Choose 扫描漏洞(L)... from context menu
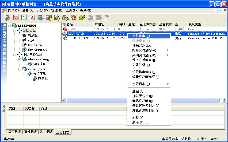 [149, 46]
